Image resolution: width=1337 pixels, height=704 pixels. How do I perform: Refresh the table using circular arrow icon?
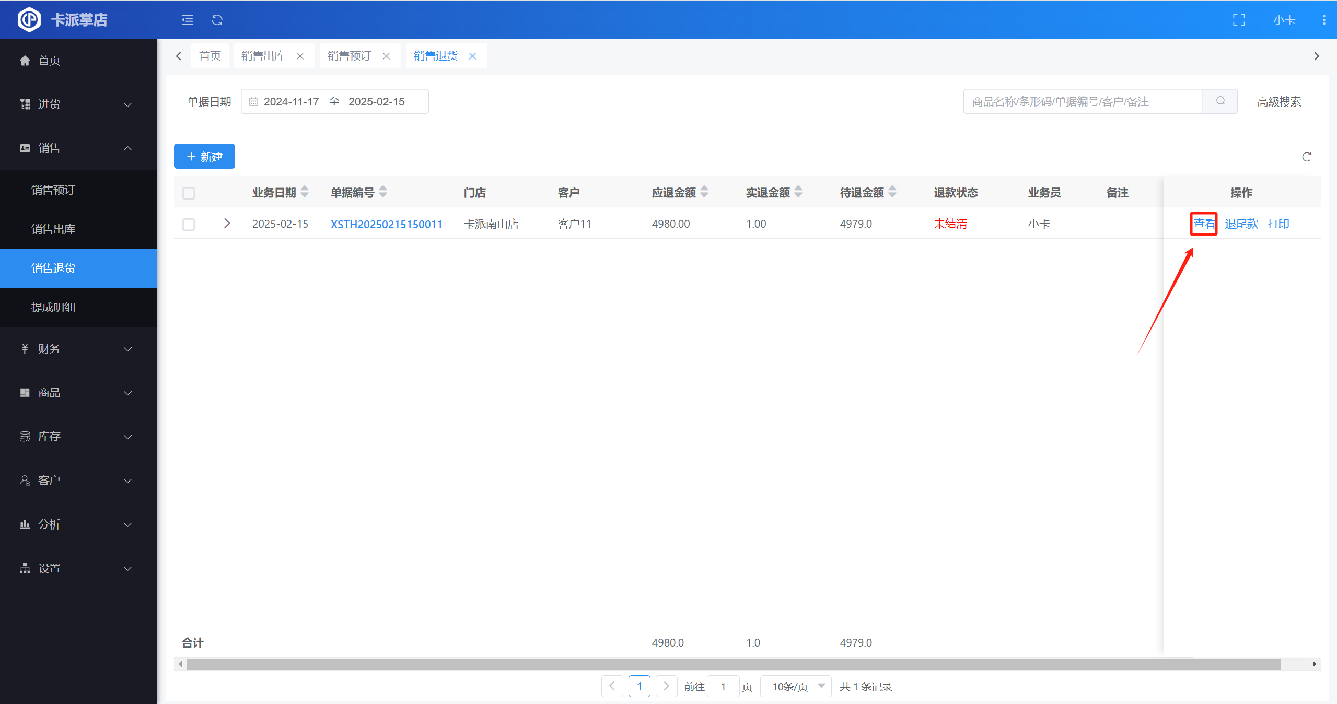(x=1307, y=157)
